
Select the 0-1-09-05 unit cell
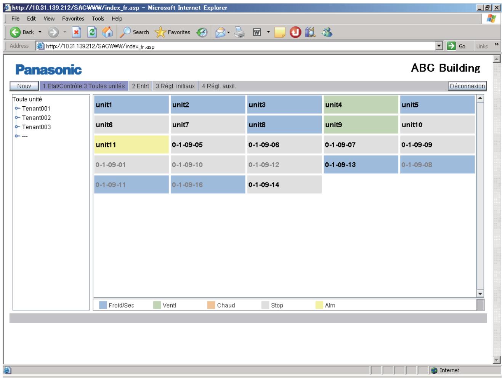click(208, 145)
